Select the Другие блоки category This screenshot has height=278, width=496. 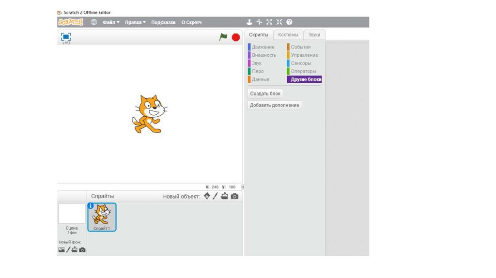pyautogui.click(x=304, y=79)
